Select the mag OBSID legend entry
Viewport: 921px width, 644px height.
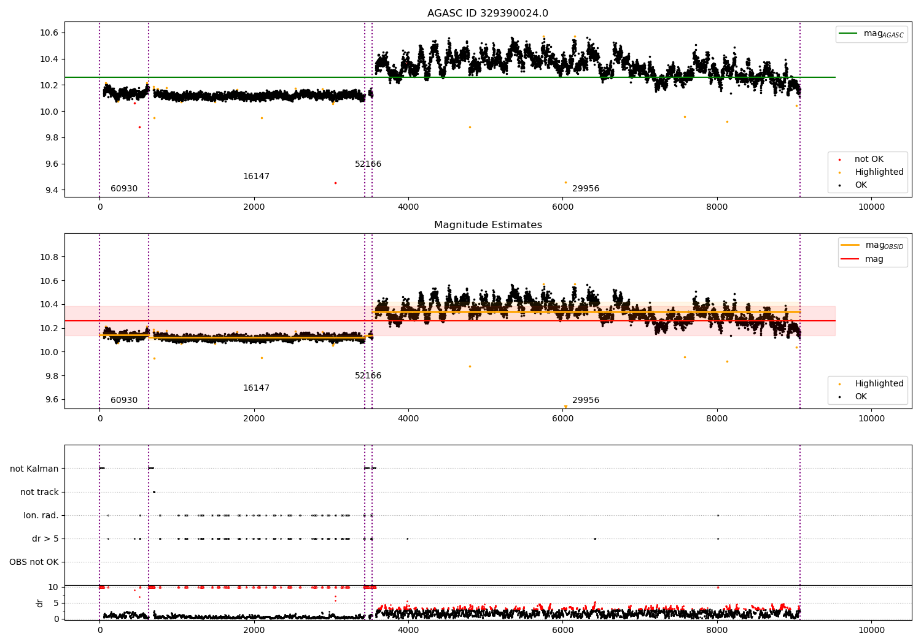(872, 245)
